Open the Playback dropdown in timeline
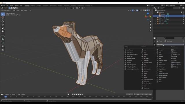This screenshot has height=104, width=185. 8,94
